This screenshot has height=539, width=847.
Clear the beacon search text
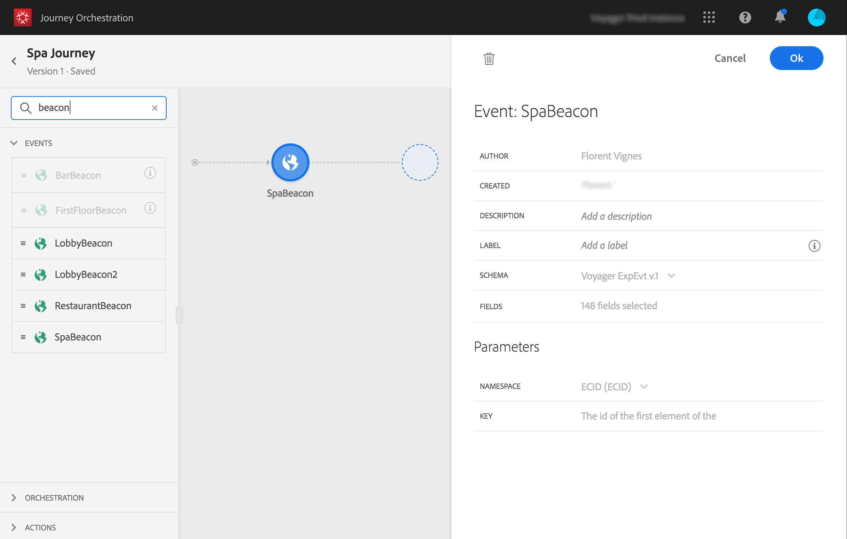pos(155,108)
